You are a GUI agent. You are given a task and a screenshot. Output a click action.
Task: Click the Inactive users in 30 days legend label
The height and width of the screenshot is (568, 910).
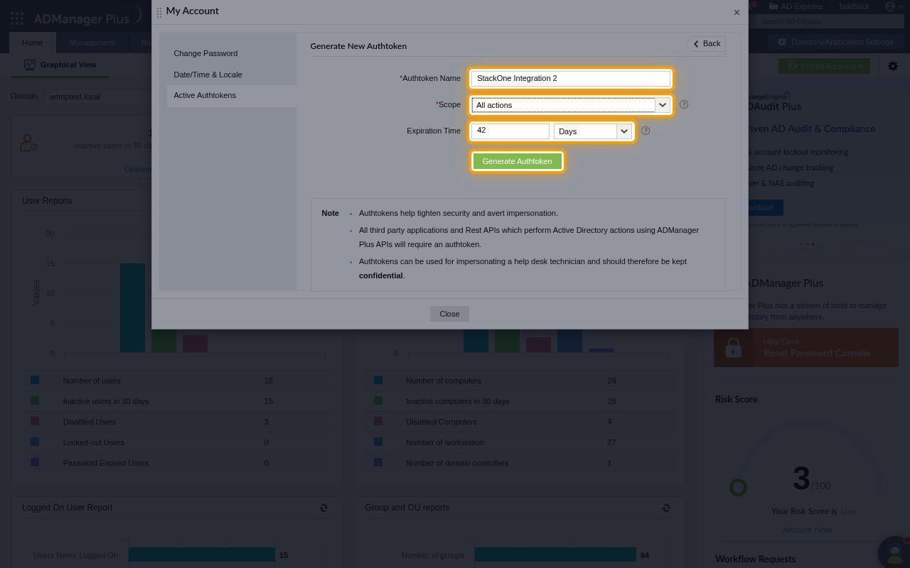click(106, 401)
